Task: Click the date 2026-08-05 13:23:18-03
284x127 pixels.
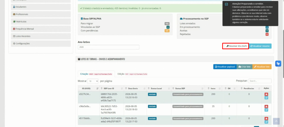Action: click(x=131, y=108)
